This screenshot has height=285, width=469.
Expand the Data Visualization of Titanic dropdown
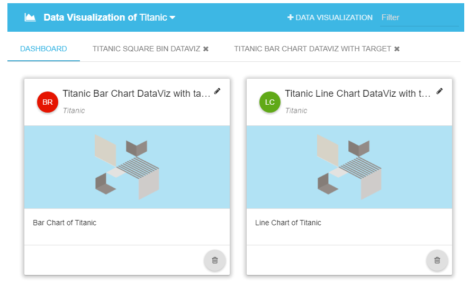click(x=172, y=17)
